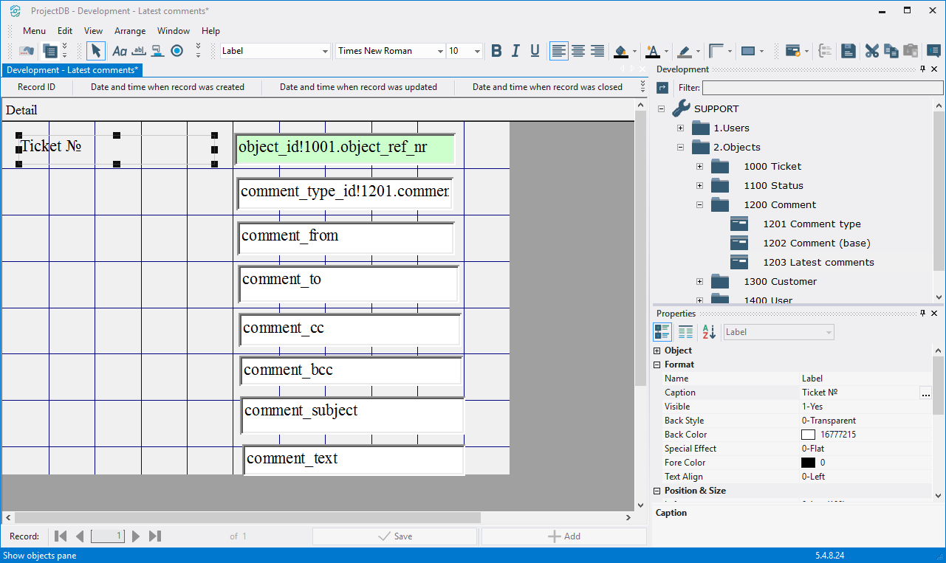The image size is (946, 563).
Task: Open the Times New Roman font dropdown
Action: pyautogui.click(x=440, y=51)
